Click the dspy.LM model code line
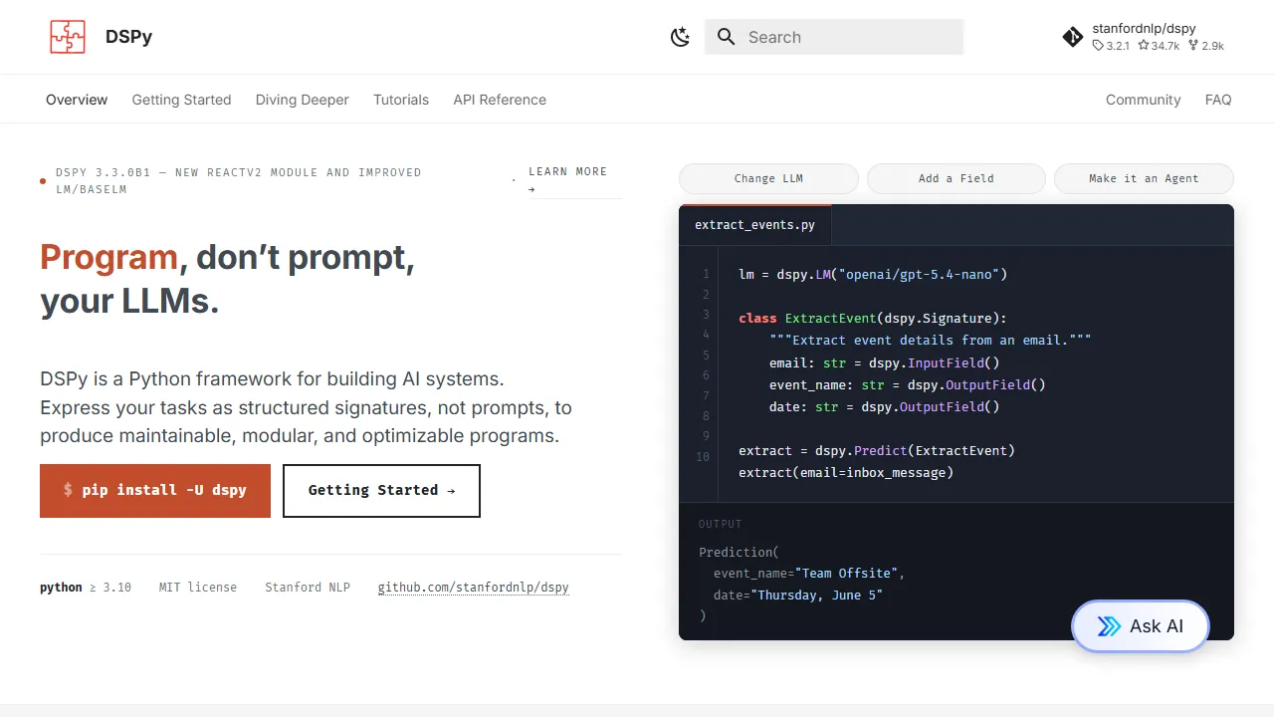Screen dimensions: 1274x717 pyautogui.click(x=873, y=274)
